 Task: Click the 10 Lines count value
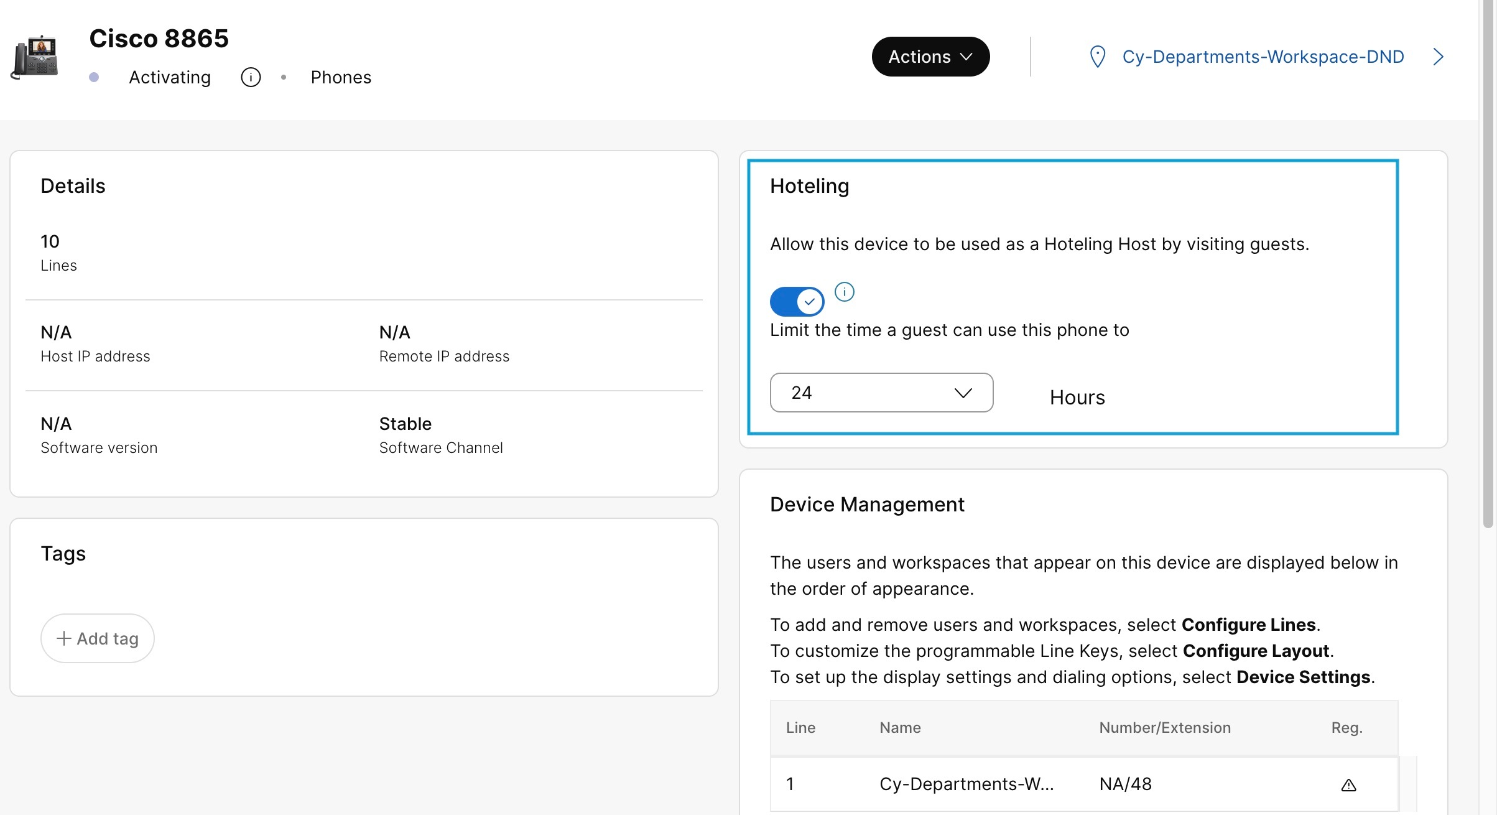click(50, 241)
